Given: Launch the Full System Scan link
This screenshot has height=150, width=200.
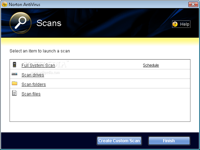Looking at the screenshot, I should click(x=38, y=65).
